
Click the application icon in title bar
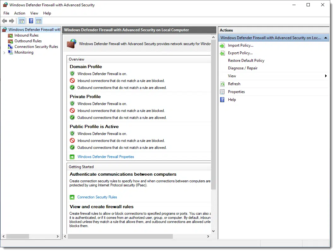coord(5,5)
